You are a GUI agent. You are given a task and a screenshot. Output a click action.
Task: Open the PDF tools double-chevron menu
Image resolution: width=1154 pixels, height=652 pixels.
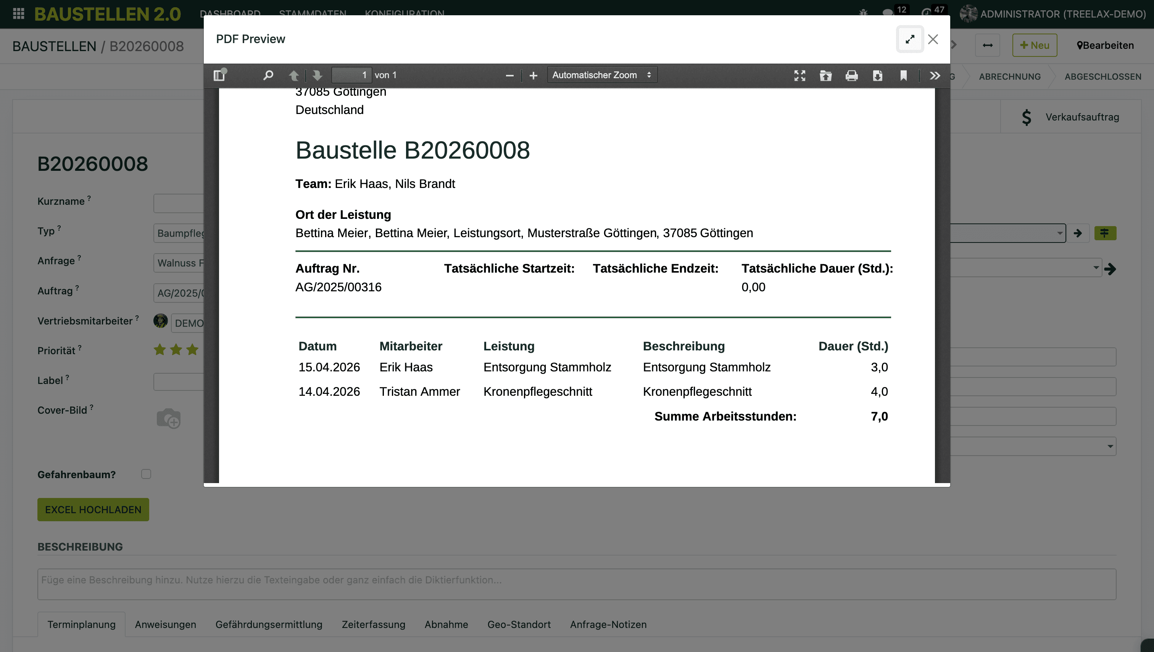pyautogui.click(x=935, y=75)
